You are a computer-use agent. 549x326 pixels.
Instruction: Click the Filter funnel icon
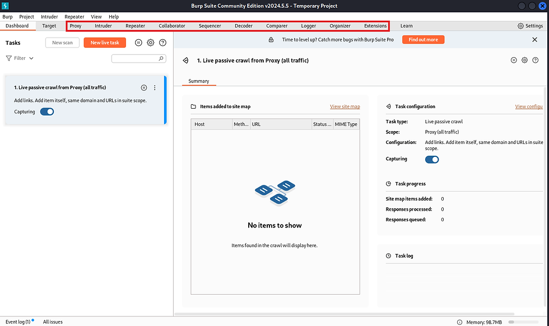[9, 58]
